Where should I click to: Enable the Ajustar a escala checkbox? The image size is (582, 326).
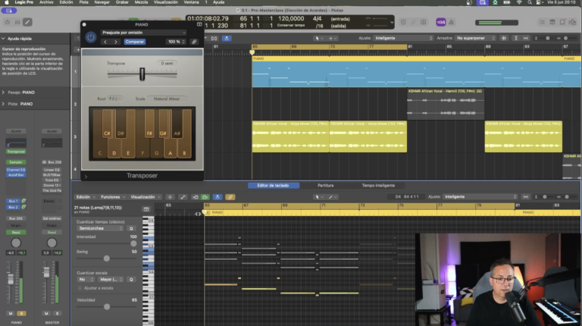[80, 288]
